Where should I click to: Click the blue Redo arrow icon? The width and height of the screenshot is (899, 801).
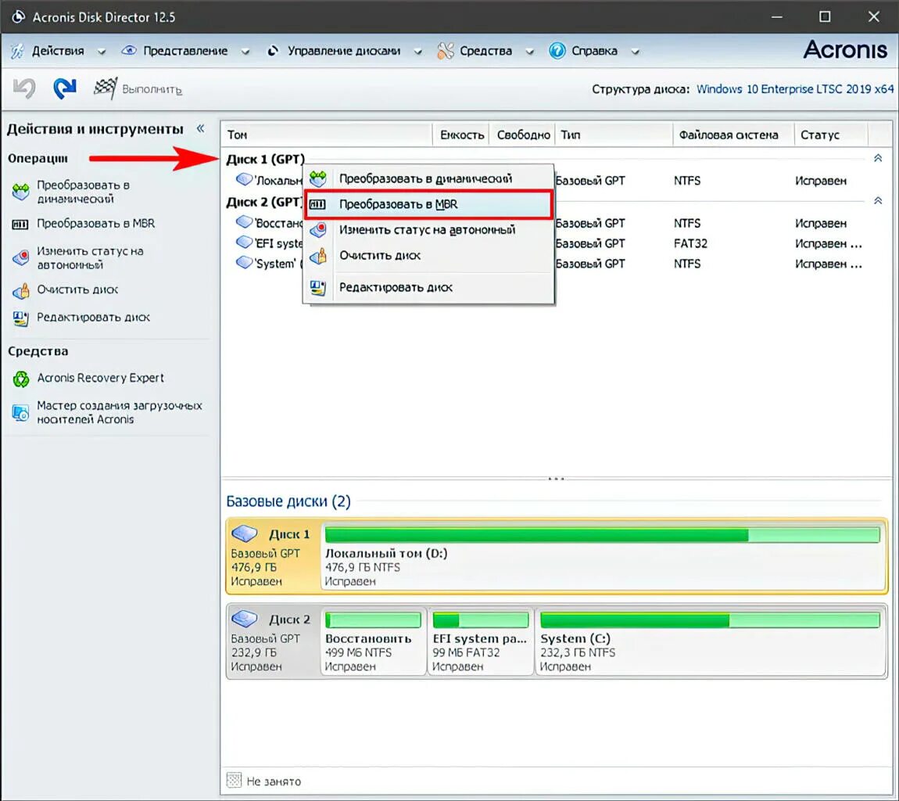65,88
